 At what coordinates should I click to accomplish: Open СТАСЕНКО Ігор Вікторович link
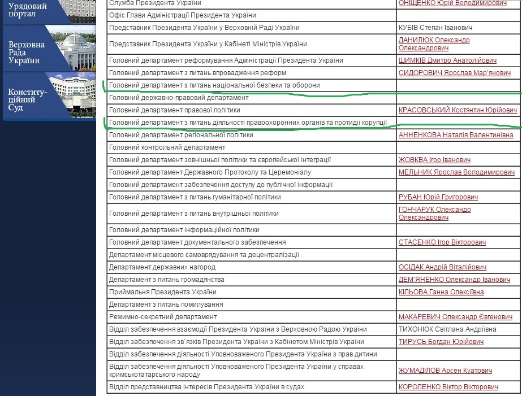[441, 242]
